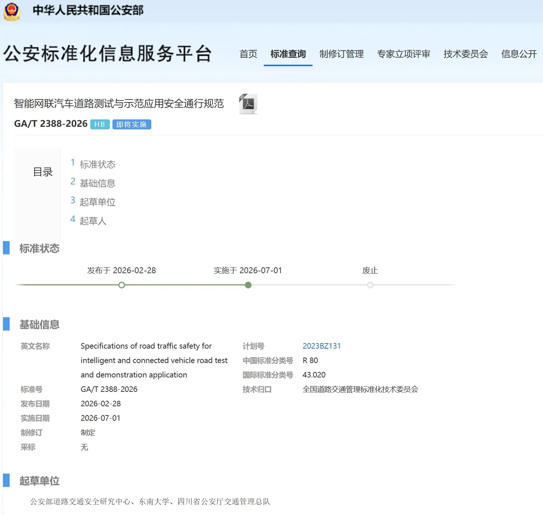Click the 技术归口 field label

point(257,389)
